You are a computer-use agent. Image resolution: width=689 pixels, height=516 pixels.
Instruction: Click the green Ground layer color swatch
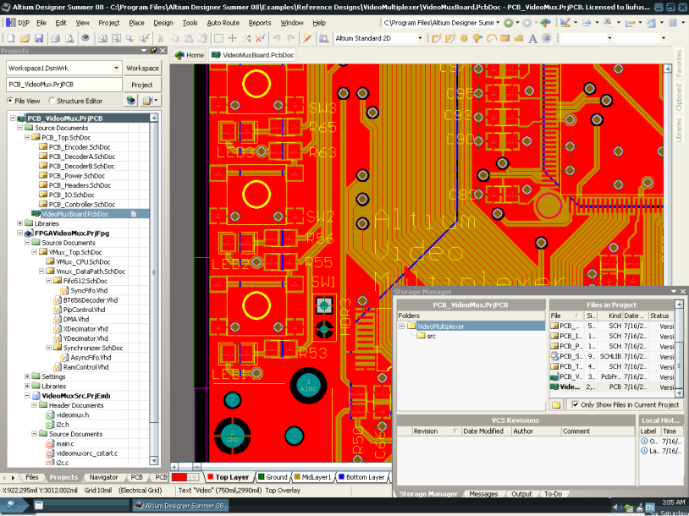click(262, 477)
